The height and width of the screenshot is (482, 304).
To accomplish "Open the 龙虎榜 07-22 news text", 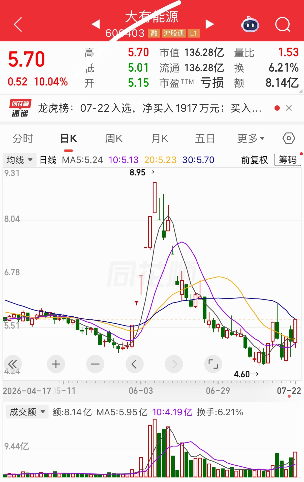I will click(x=149, y=108).
